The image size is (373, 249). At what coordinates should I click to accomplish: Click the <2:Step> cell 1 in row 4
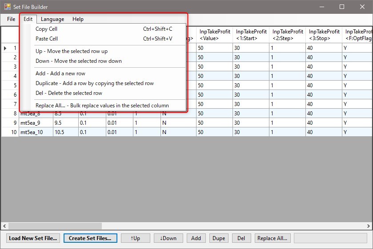(287, 76)
